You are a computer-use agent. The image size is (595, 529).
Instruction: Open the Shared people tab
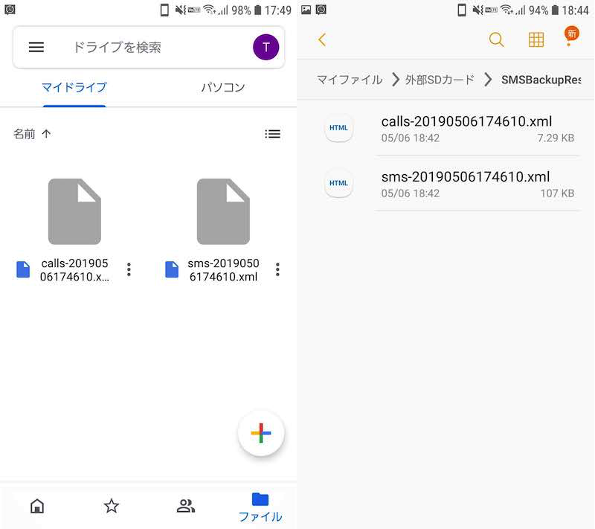[x=186, y=506]
